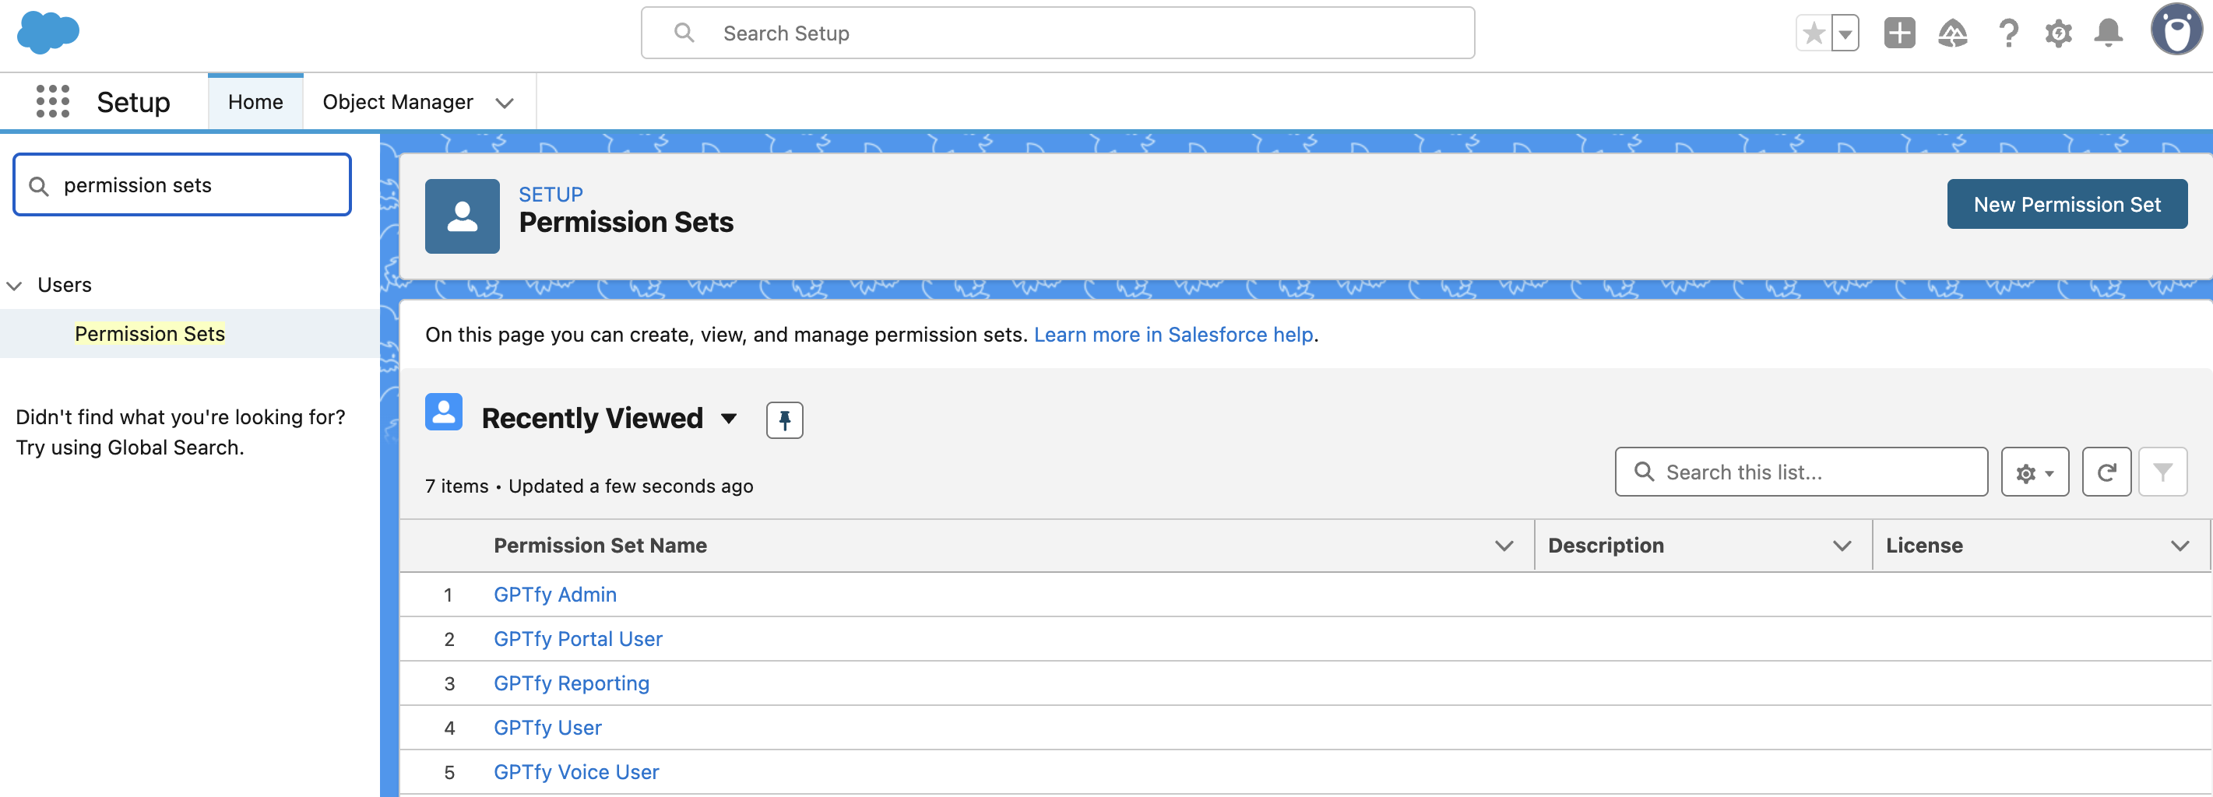The image size is (2213, 797).
Task: Open user profile avatar
Action: (x=2176, y=31)
